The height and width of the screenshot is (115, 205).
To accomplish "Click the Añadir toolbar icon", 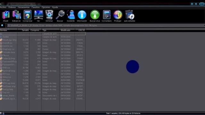I will (6, 15).
